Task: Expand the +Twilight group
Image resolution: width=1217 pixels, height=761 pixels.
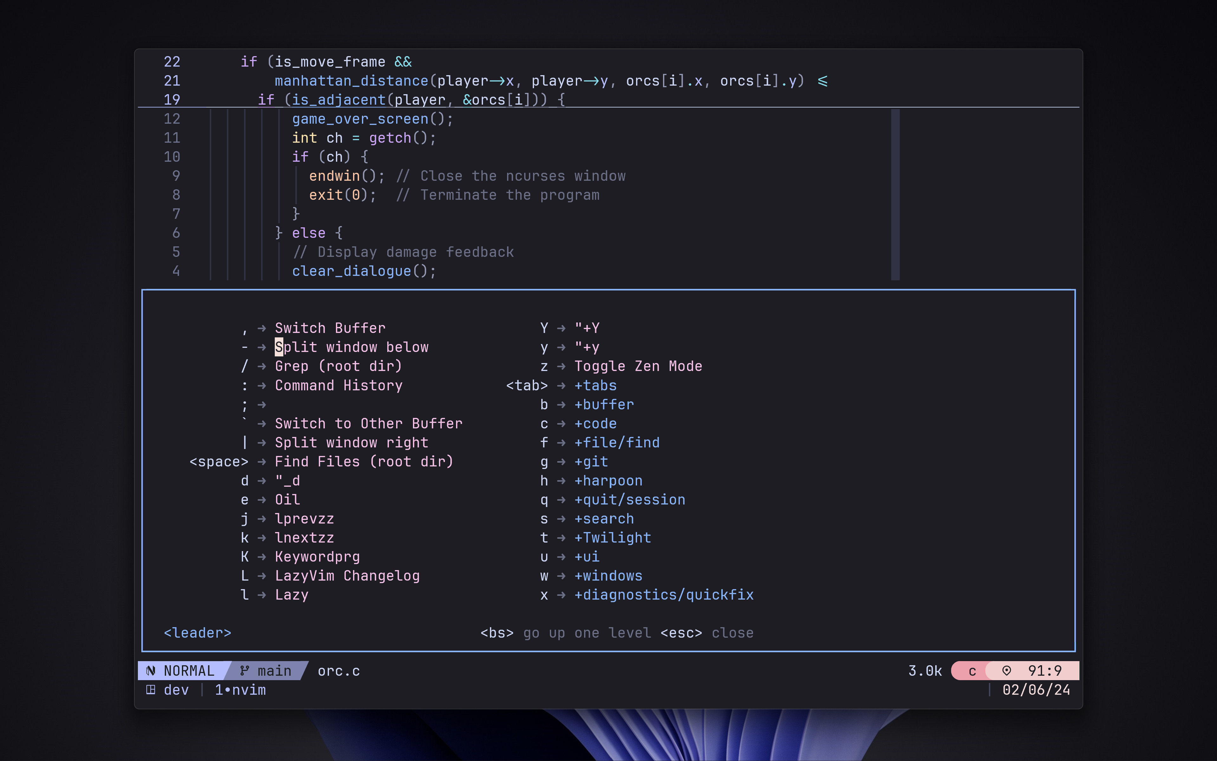Action: [x=613, y=538]
